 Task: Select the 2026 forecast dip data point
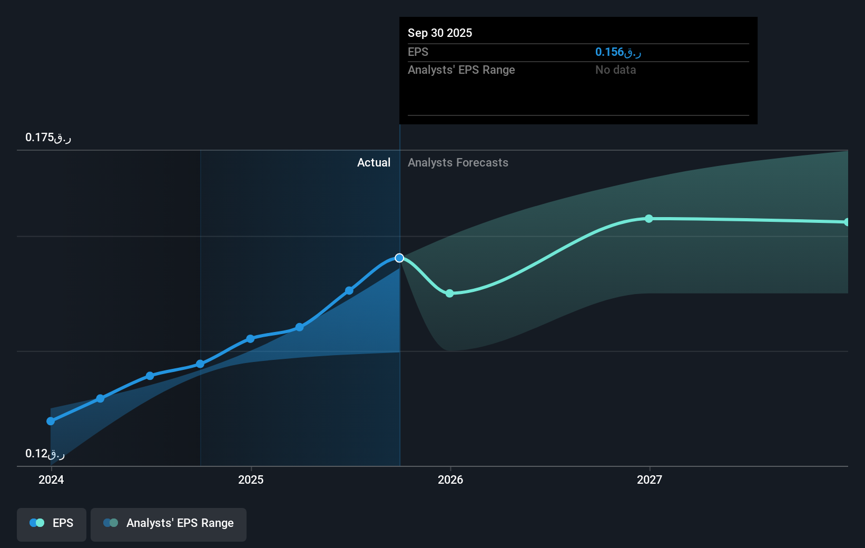click(449, 293)
